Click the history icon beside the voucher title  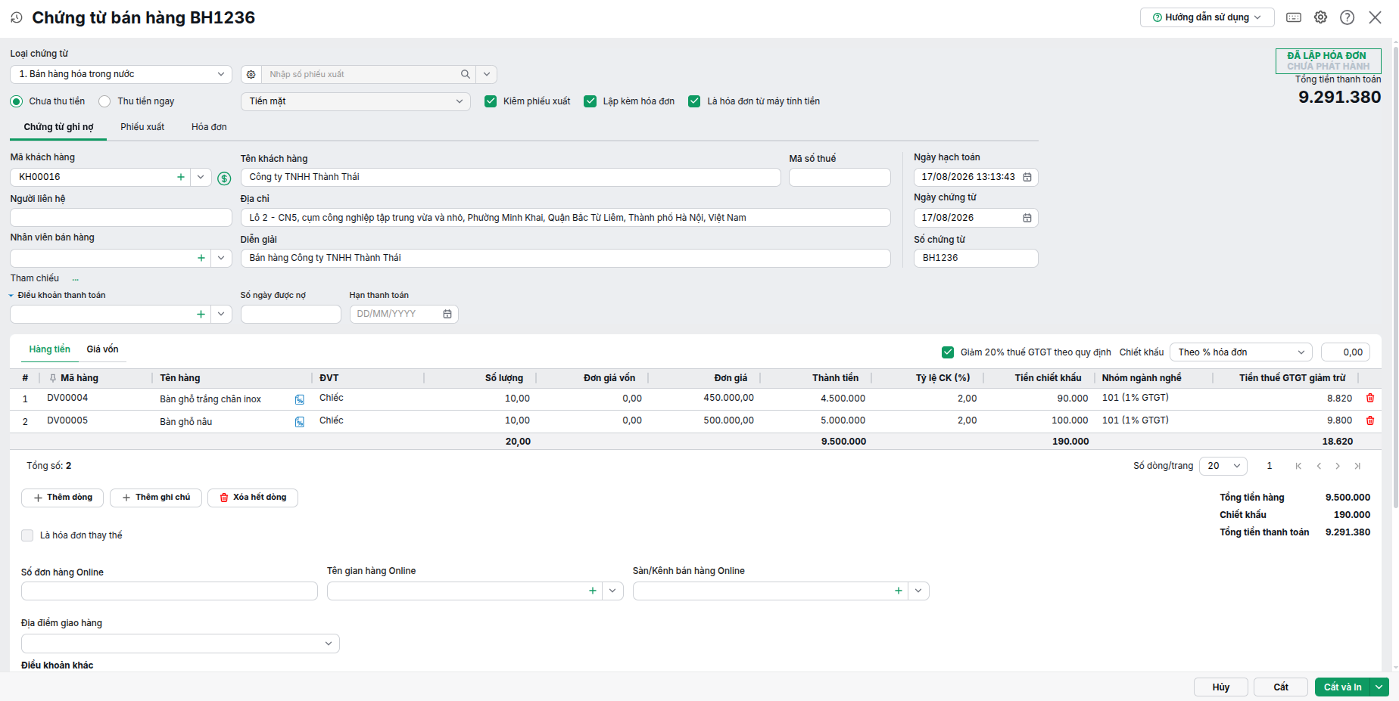[x=17, y=17]
